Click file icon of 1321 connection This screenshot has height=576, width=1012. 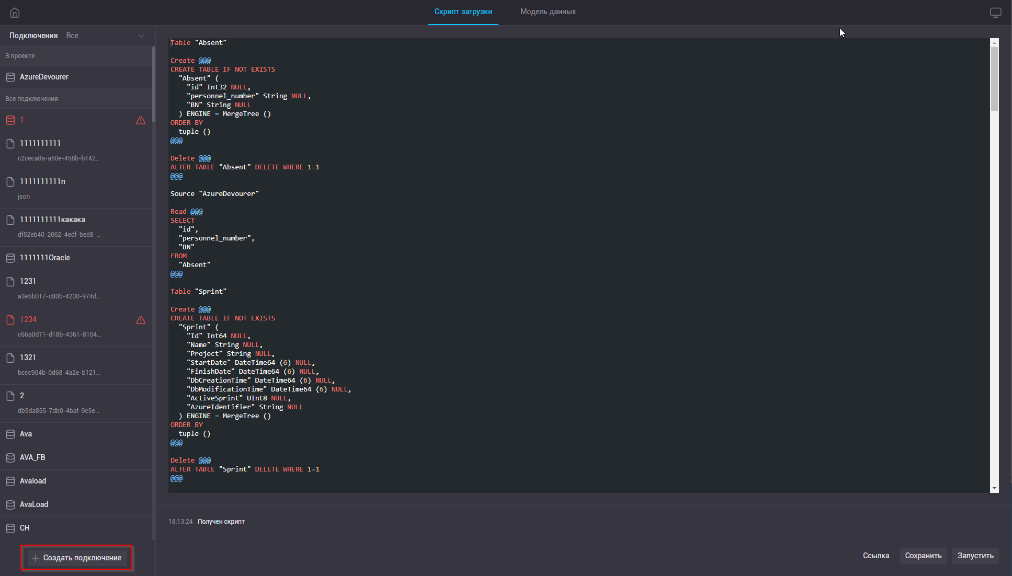(x=10, y=358)
